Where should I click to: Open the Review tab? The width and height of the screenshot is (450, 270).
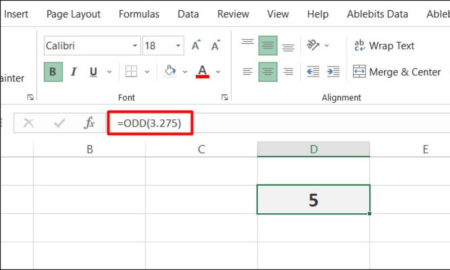tap(233, 14)
